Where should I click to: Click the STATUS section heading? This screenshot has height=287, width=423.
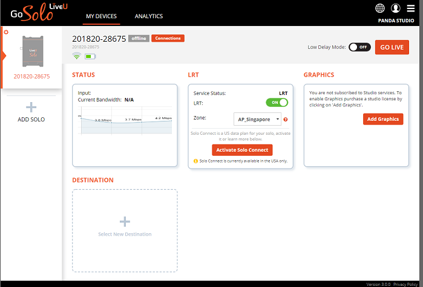(84, 75)
